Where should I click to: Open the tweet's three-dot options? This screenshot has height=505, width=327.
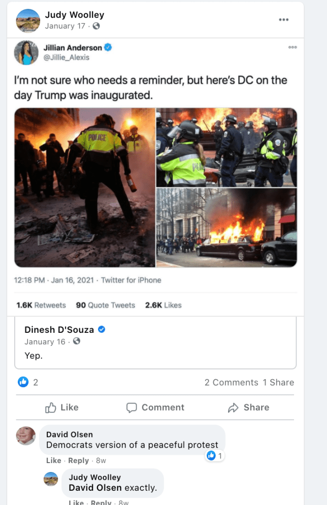[292, 47]
